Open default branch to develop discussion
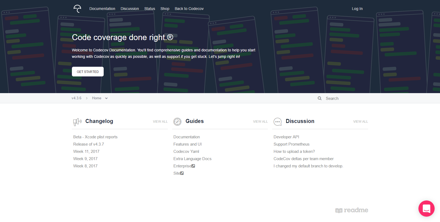Screen dimensions: 440x222 coord(308,166)
